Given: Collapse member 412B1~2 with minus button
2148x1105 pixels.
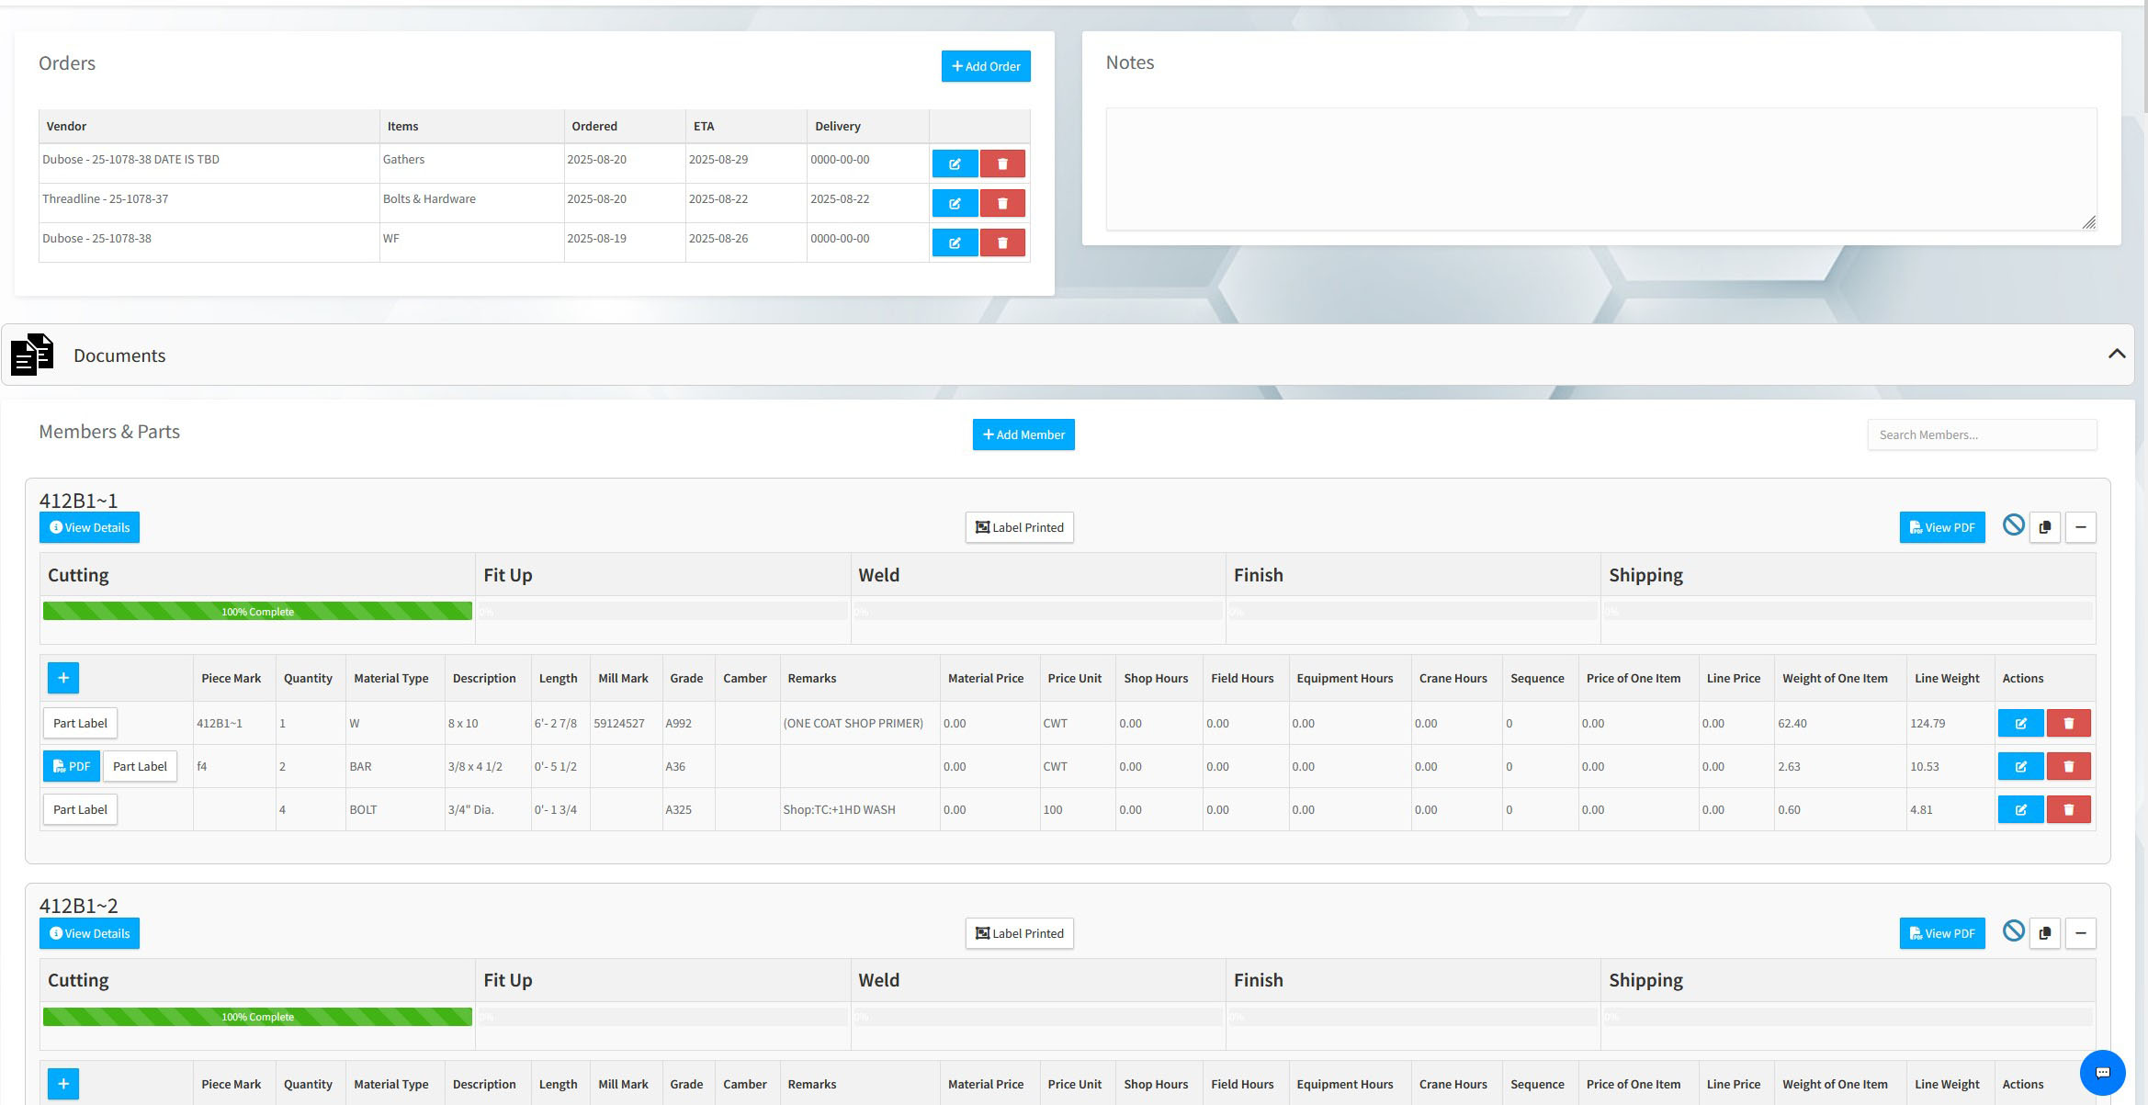Looking at the screenshot, I should click(x=2080, y=933).
